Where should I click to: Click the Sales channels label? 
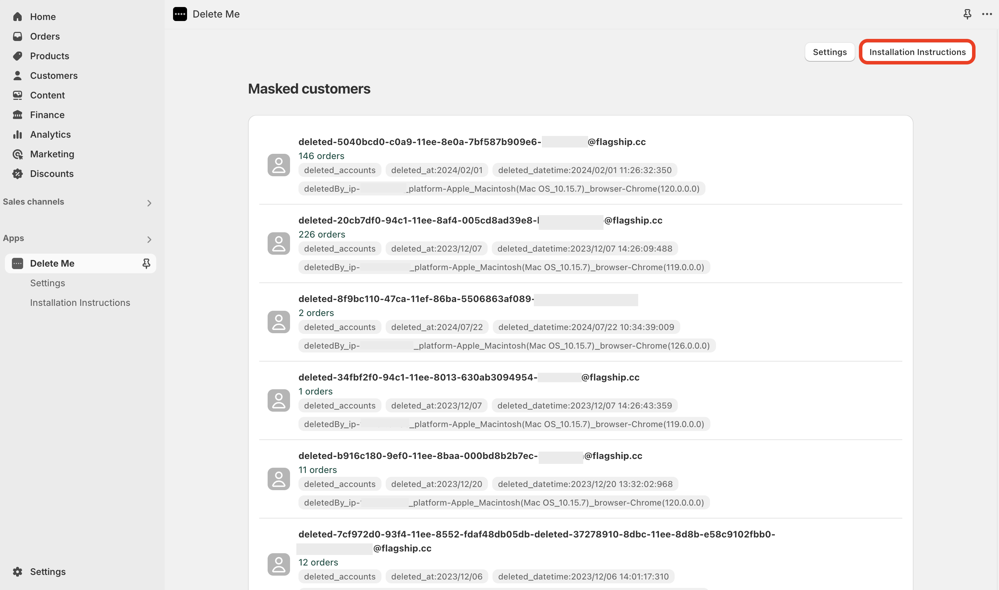pos(33,202)
